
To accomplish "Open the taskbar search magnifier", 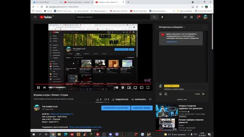I will (40, 134).
